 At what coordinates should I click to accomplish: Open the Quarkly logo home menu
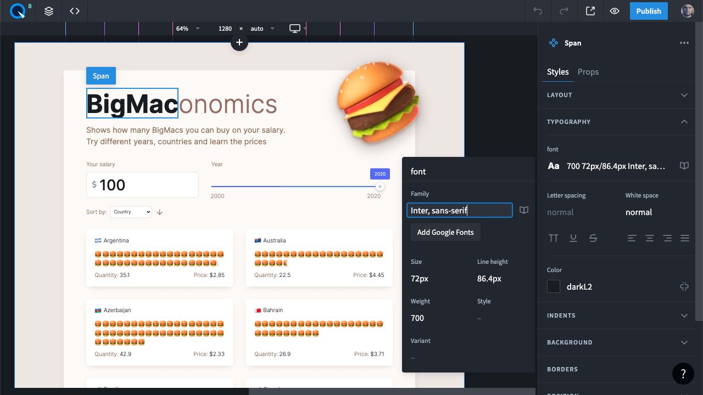[x=18, y=11]
